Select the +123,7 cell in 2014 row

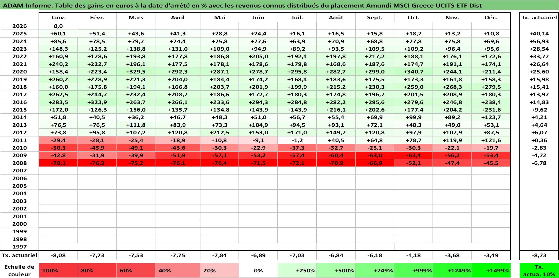(491, 117)
